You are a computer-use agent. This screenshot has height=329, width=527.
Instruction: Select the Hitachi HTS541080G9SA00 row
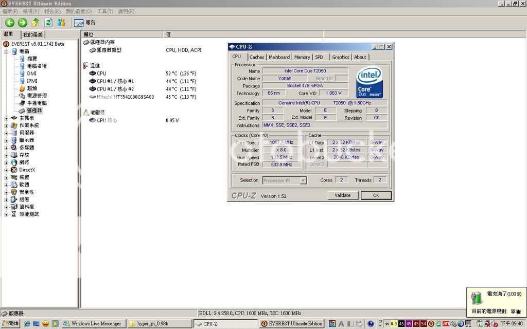click(143, 97)
